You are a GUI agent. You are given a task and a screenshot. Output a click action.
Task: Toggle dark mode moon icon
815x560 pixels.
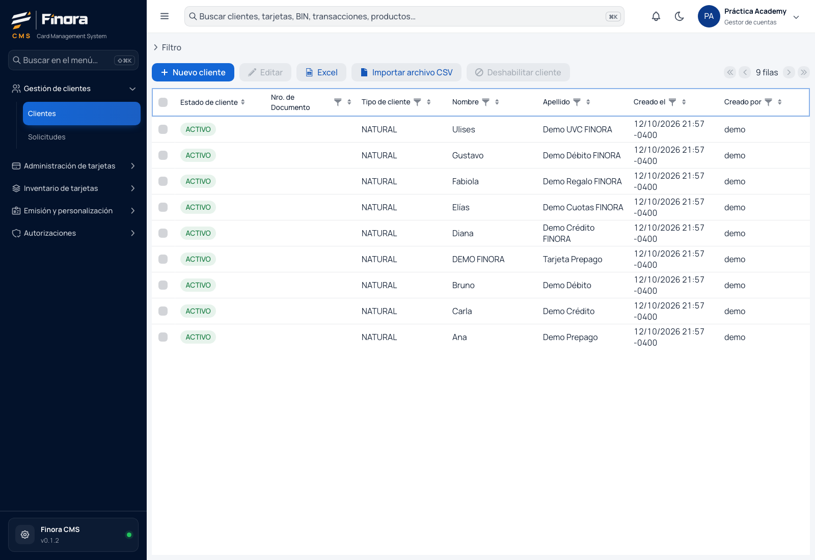[680, 16]
